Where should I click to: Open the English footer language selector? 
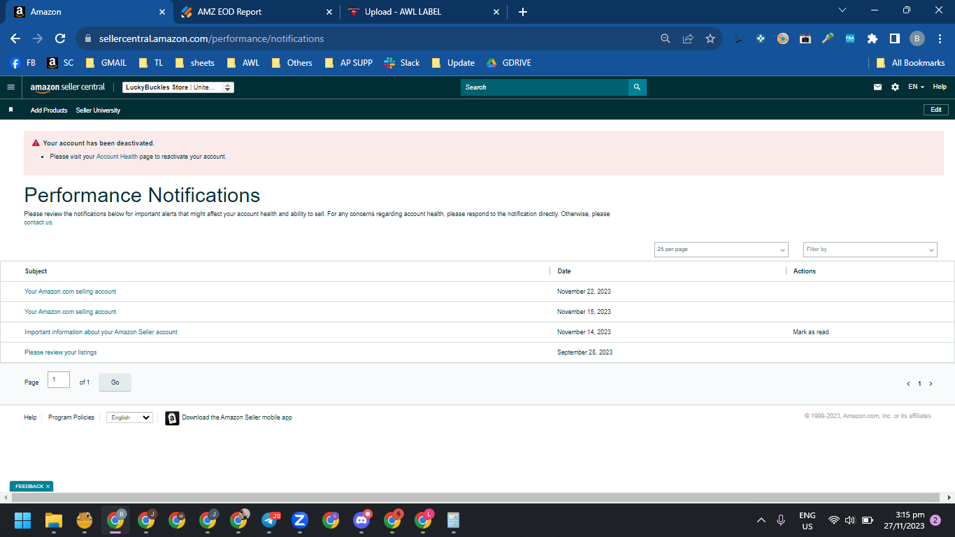(x=129, y=417)
